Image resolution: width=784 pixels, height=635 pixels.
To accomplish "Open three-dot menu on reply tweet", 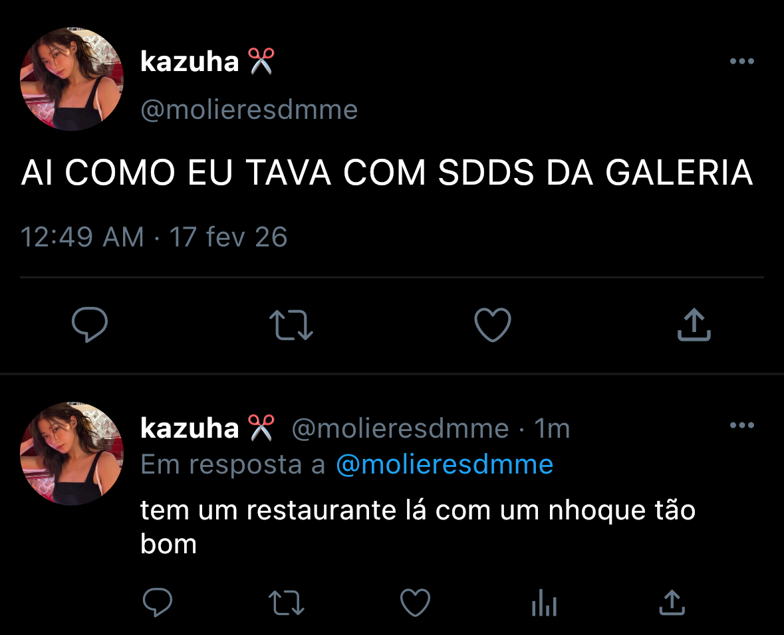I will point(742,425).
